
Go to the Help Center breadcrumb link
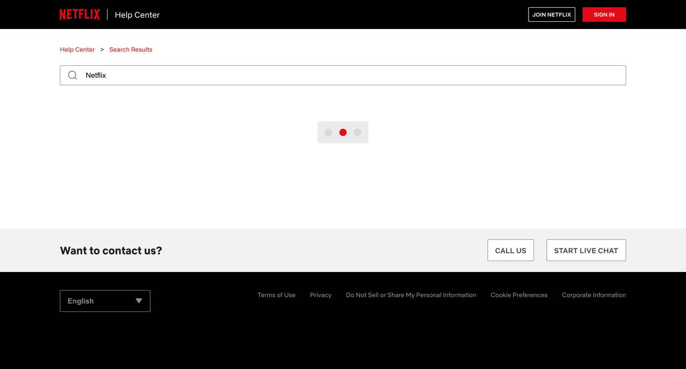[x=77, y=49]
